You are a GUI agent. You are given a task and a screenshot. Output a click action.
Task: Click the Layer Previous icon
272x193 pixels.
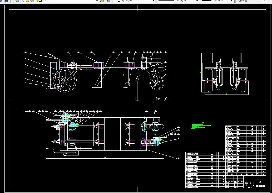pyautogui.click(x=108, y=1)
